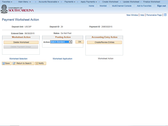This screenshot has height=126, width=168.
Task: Expand Accounts Receivable breadcrumb menu
Action: [x=49, y=2]
